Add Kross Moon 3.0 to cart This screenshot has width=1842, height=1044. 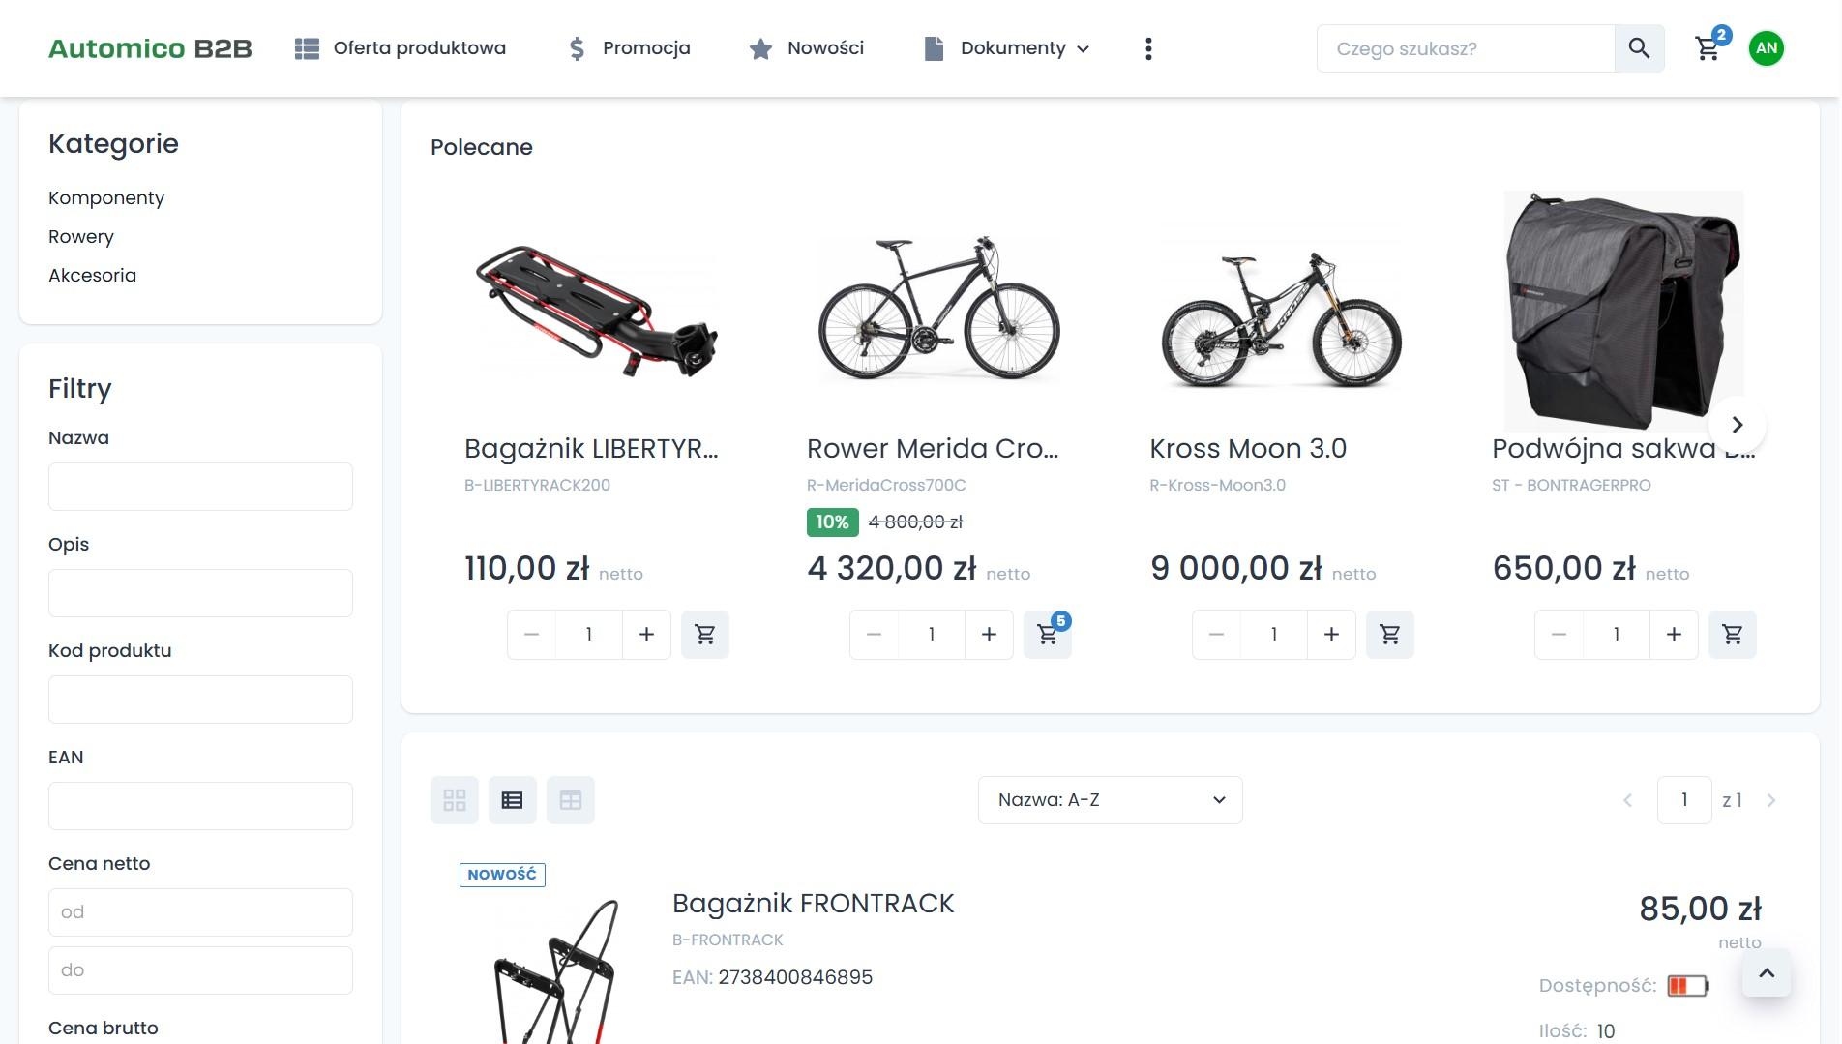(x=1389, y=635)
